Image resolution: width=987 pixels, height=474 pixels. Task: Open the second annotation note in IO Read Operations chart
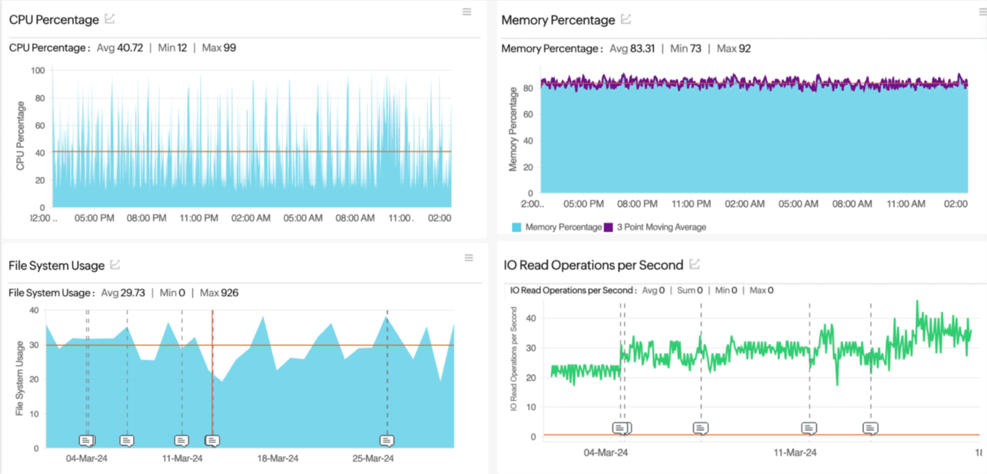click(700, 428)
